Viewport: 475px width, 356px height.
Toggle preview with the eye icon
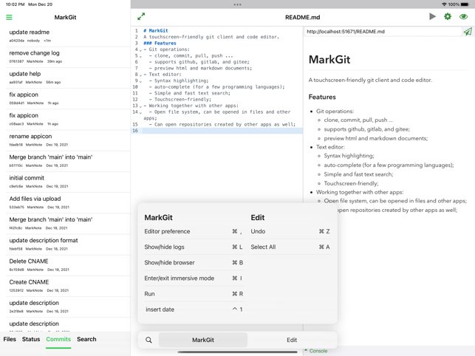463,17
